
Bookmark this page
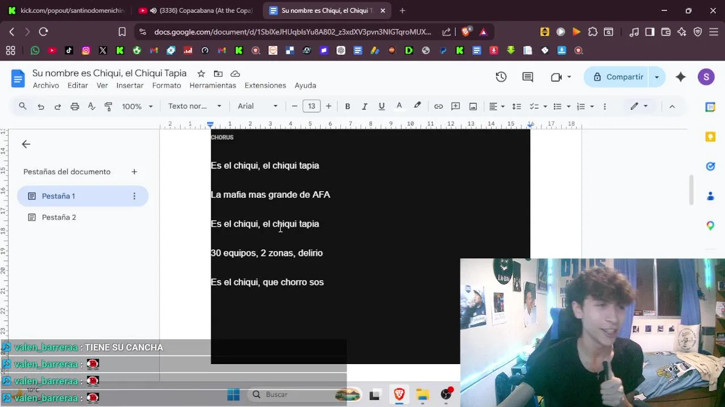[122, 32]
